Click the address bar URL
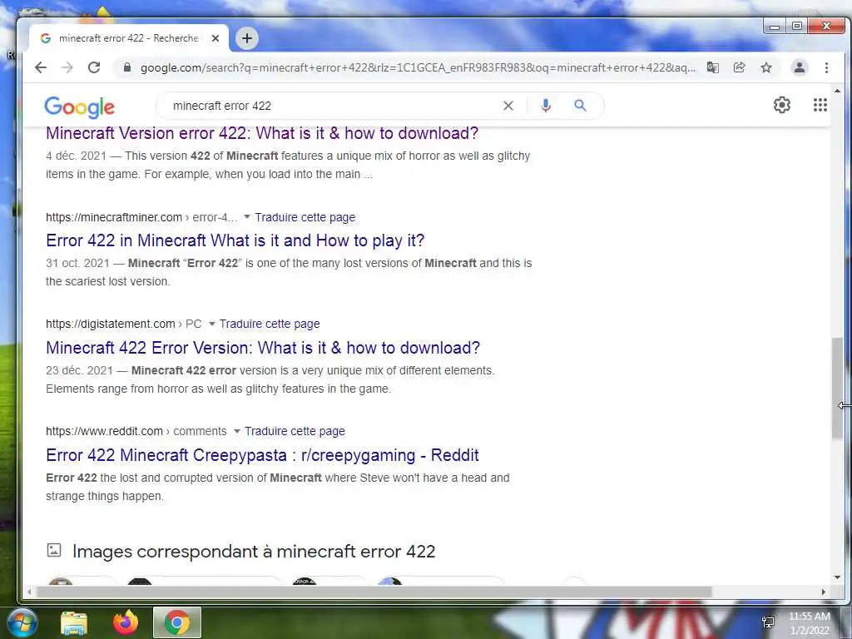This screenshot has width=852, height=639. (418, 67)
